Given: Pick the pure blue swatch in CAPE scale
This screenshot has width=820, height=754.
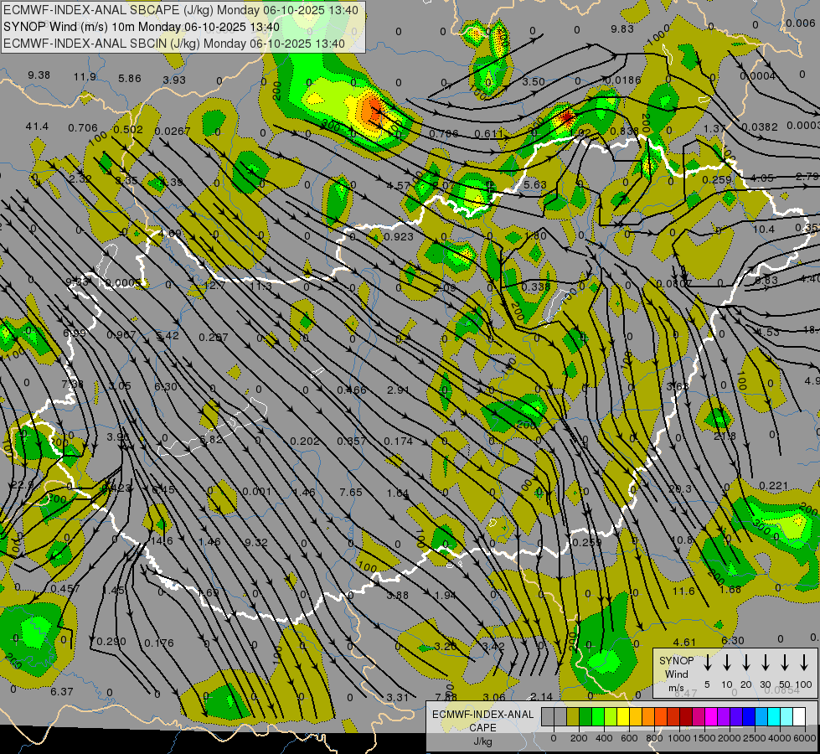Looking at the screenshot, I should (x=748, y=717).
